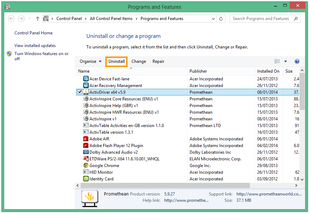The height and width of the screenshot is (213, 309).
Task: Click the large Promethean icon in details pane
Action: click(x=90, y=199)
